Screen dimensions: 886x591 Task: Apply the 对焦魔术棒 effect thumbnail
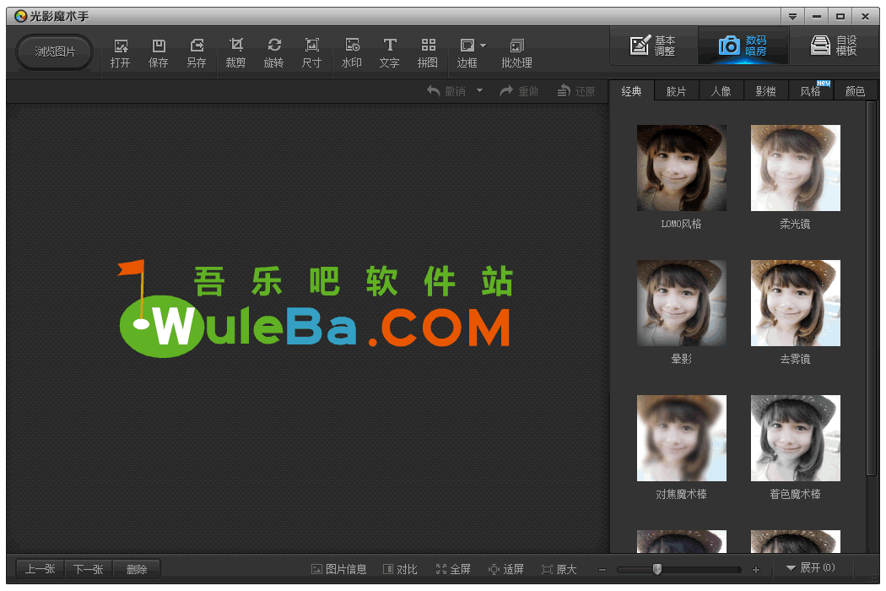682,438
